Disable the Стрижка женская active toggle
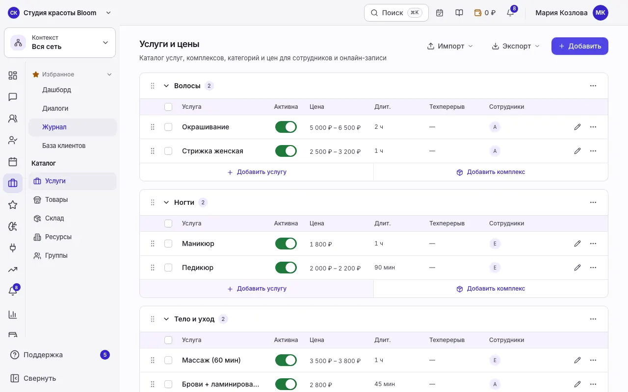Screen dimensions: 628x392 click(x=286, y=151)
